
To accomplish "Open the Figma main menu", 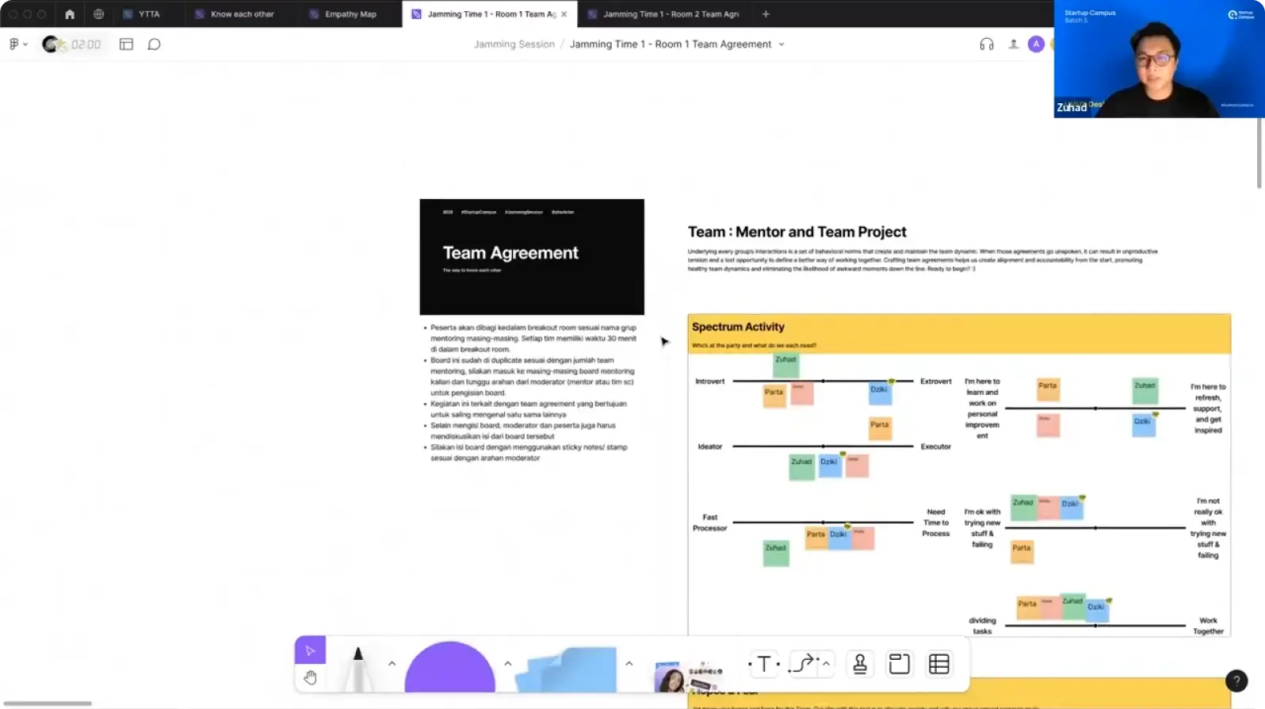I will [x=17, y=44].
